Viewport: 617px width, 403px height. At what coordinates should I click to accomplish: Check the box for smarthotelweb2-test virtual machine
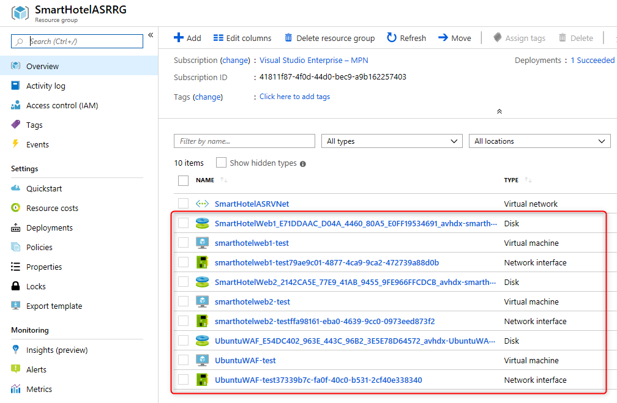(x=184, y=301)
